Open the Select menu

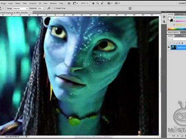[x=18, y=3]
